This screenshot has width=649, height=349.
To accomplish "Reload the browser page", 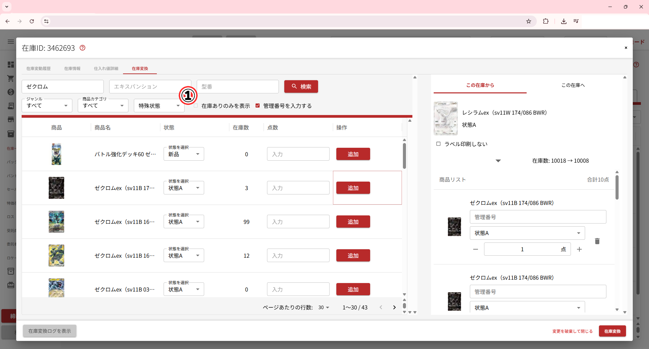I will tap(32, 21).
